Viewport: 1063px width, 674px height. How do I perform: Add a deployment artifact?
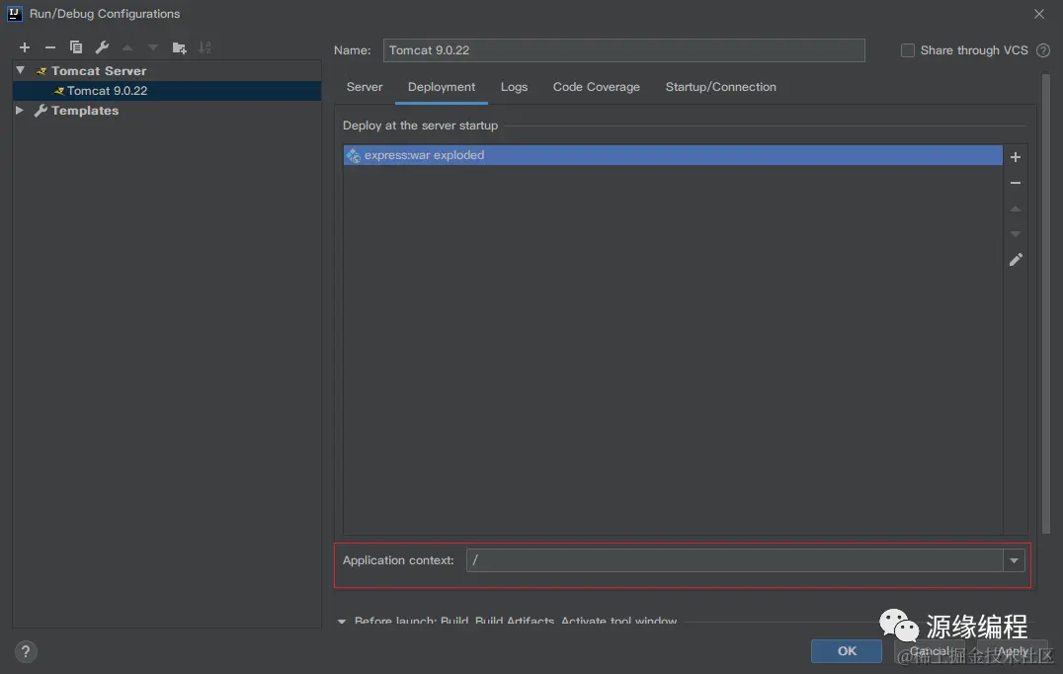tap(1016, 157)
